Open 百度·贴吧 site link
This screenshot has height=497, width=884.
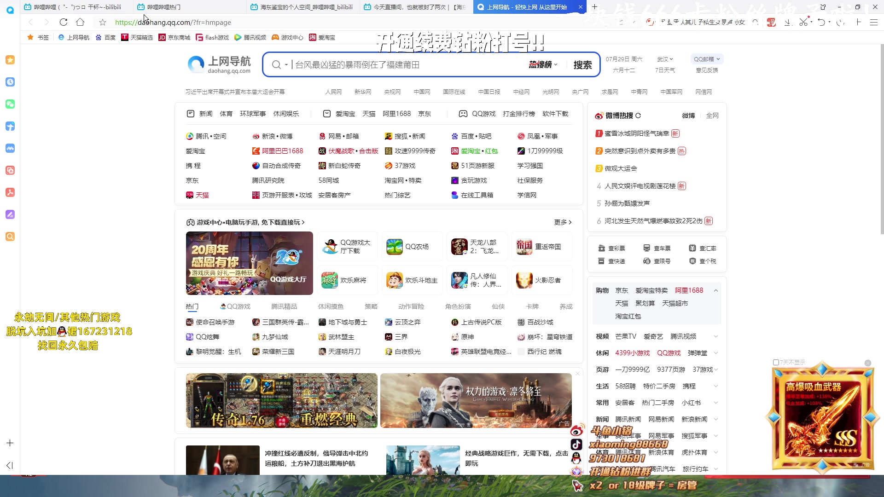pyautogui.click(x=471, y=136)
